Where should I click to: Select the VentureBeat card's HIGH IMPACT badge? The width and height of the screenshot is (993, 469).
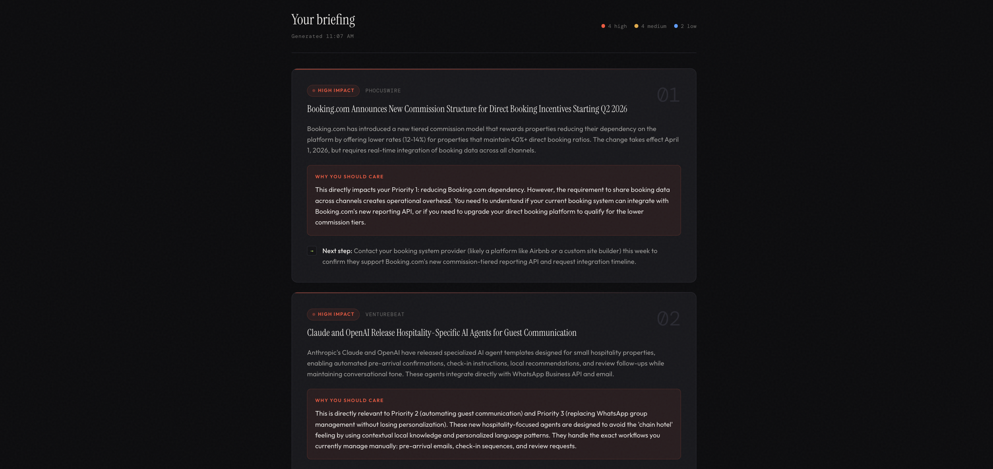tap(333, 314)
